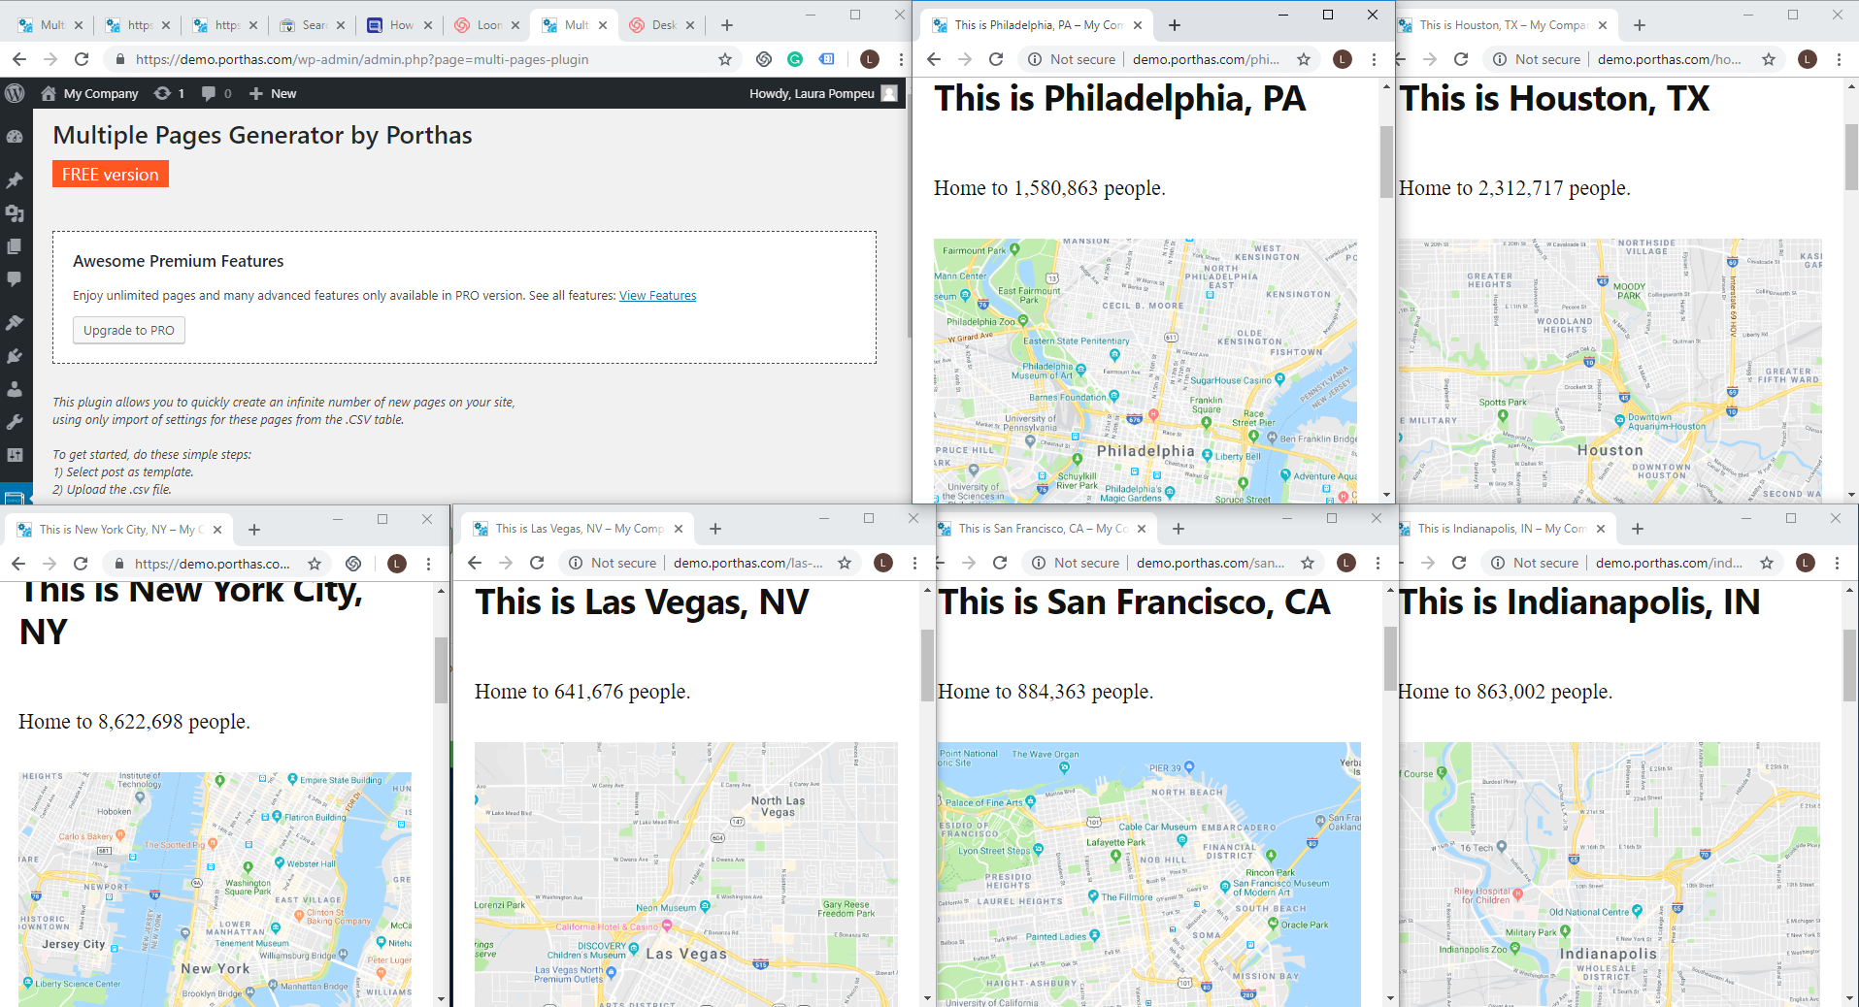This screenshot has height=1007, width=1859.
Task: Click the Upgrade to PRO button
Action: [x=129, y=330]
